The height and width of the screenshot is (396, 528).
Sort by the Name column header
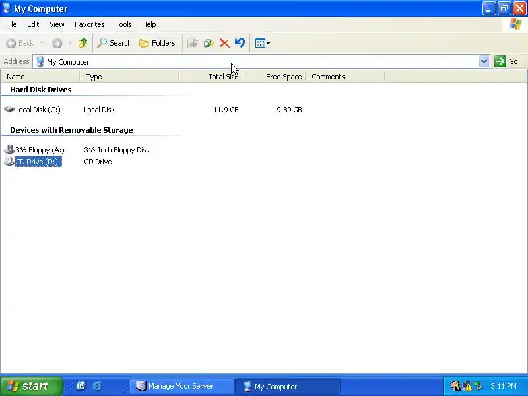(x=40, y=77)
